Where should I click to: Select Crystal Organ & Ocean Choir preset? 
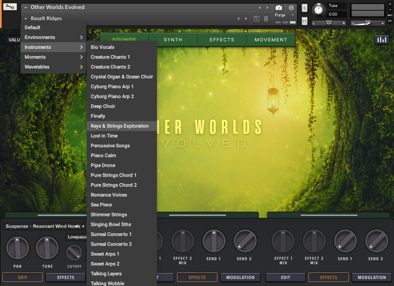pos(122,77)
